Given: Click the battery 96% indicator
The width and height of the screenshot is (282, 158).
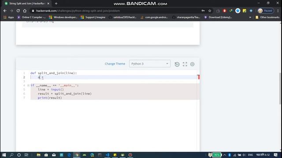Looking at the screenshot, I should click(216, 155).
